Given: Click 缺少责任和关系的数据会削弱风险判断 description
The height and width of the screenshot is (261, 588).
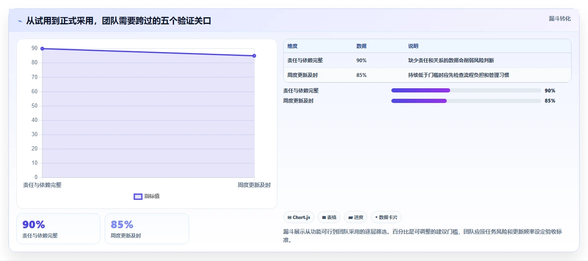Looking at the screenshot, I should [x=451, y=61].
